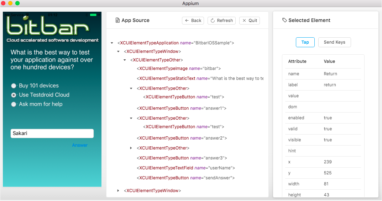This screenshot has width=382, height=201.
Task: Refresh the app source tree
Action: pos(221,21)
